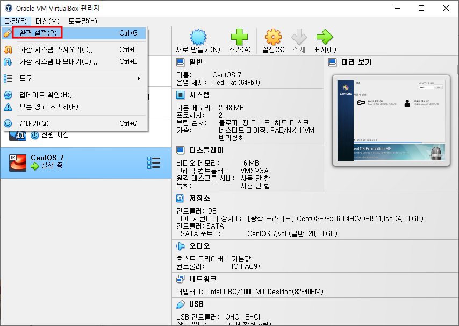Click the optical drive CentOS-7-x86_64-DVD-1511.iso entry
The height and width of the screenshot is (326, 459).
click(335, 218)
